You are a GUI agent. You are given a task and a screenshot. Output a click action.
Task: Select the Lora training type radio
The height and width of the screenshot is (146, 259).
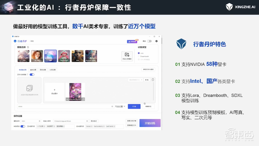tap(139, 53)
